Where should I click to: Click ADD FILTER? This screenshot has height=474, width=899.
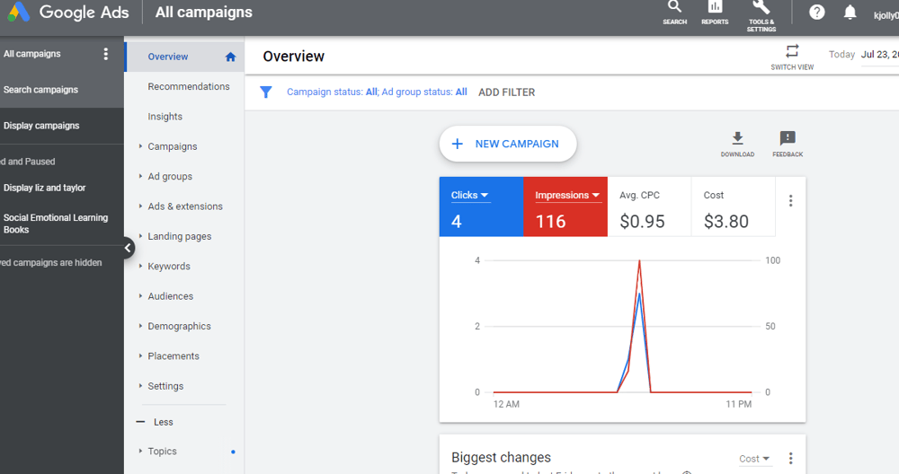[507, 92]
